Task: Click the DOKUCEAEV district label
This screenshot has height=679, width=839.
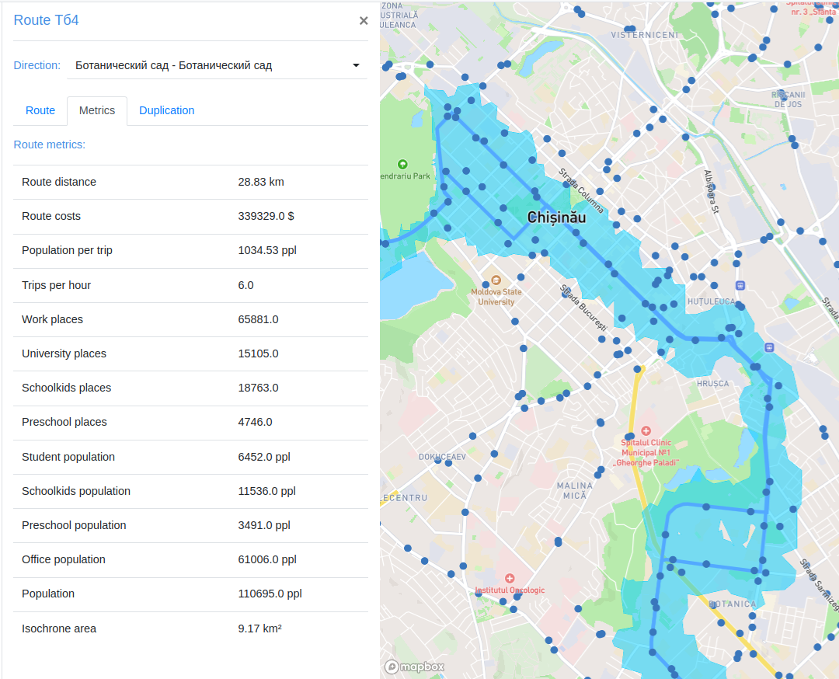Action: point(443,457)
